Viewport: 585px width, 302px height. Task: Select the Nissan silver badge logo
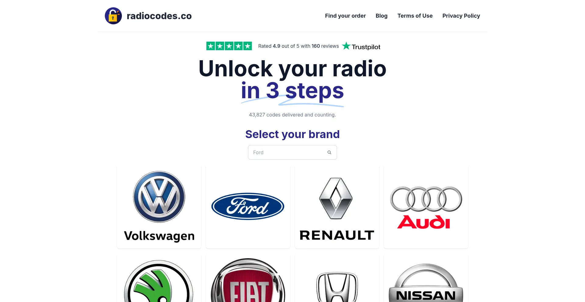coord(426,283)
